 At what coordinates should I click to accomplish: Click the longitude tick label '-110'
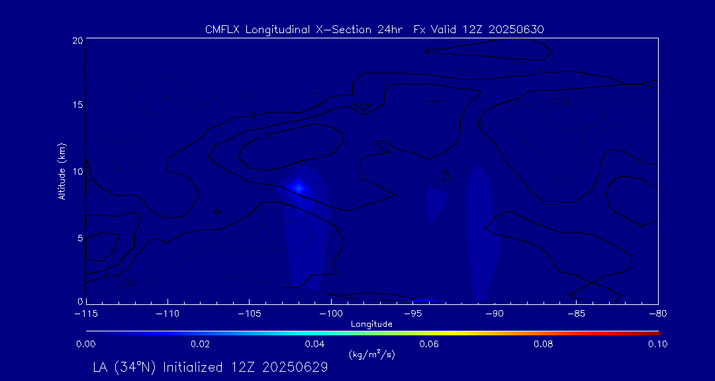point(167,314)
